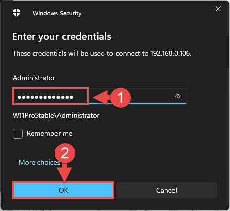Viewport: 230px width, 211px height.
Task: Open the More choices link
Action: pos(39,162)
